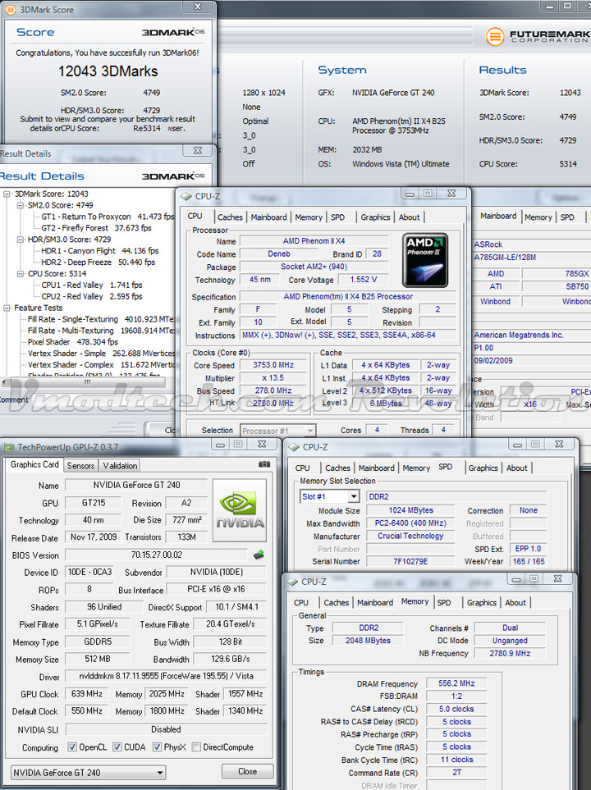
Task: Click the CPU-Z title icon in the Memory window
Action: click(292, 582)
